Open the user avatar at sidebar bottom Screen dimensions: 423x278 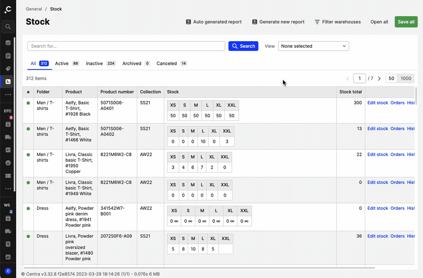8,271
